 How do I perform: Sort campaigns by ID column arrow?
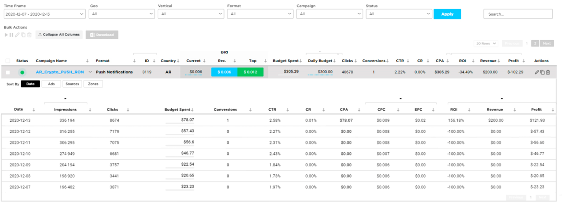[154, 61]
